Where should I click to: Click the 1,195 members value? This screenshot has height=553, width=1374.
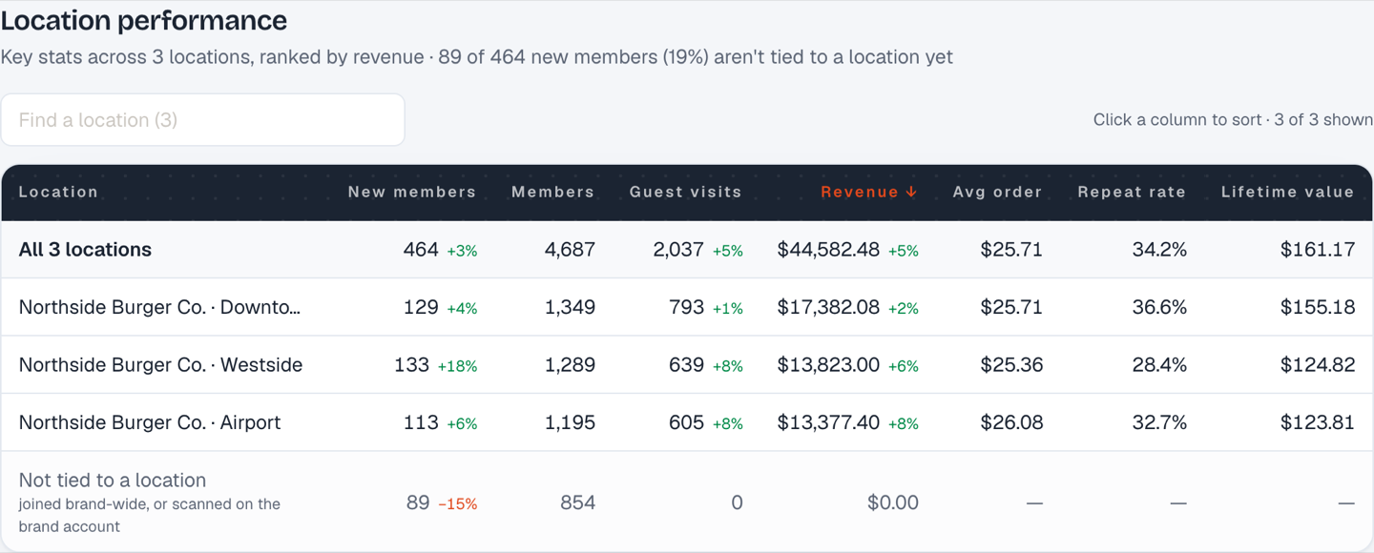570,422
